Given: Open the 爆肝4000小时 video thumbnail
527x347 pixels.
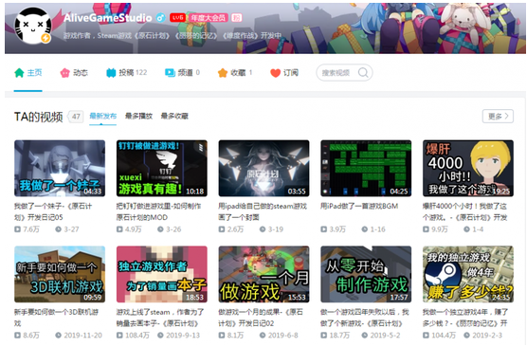Looking at the screenshot, I should click(468, 168).
